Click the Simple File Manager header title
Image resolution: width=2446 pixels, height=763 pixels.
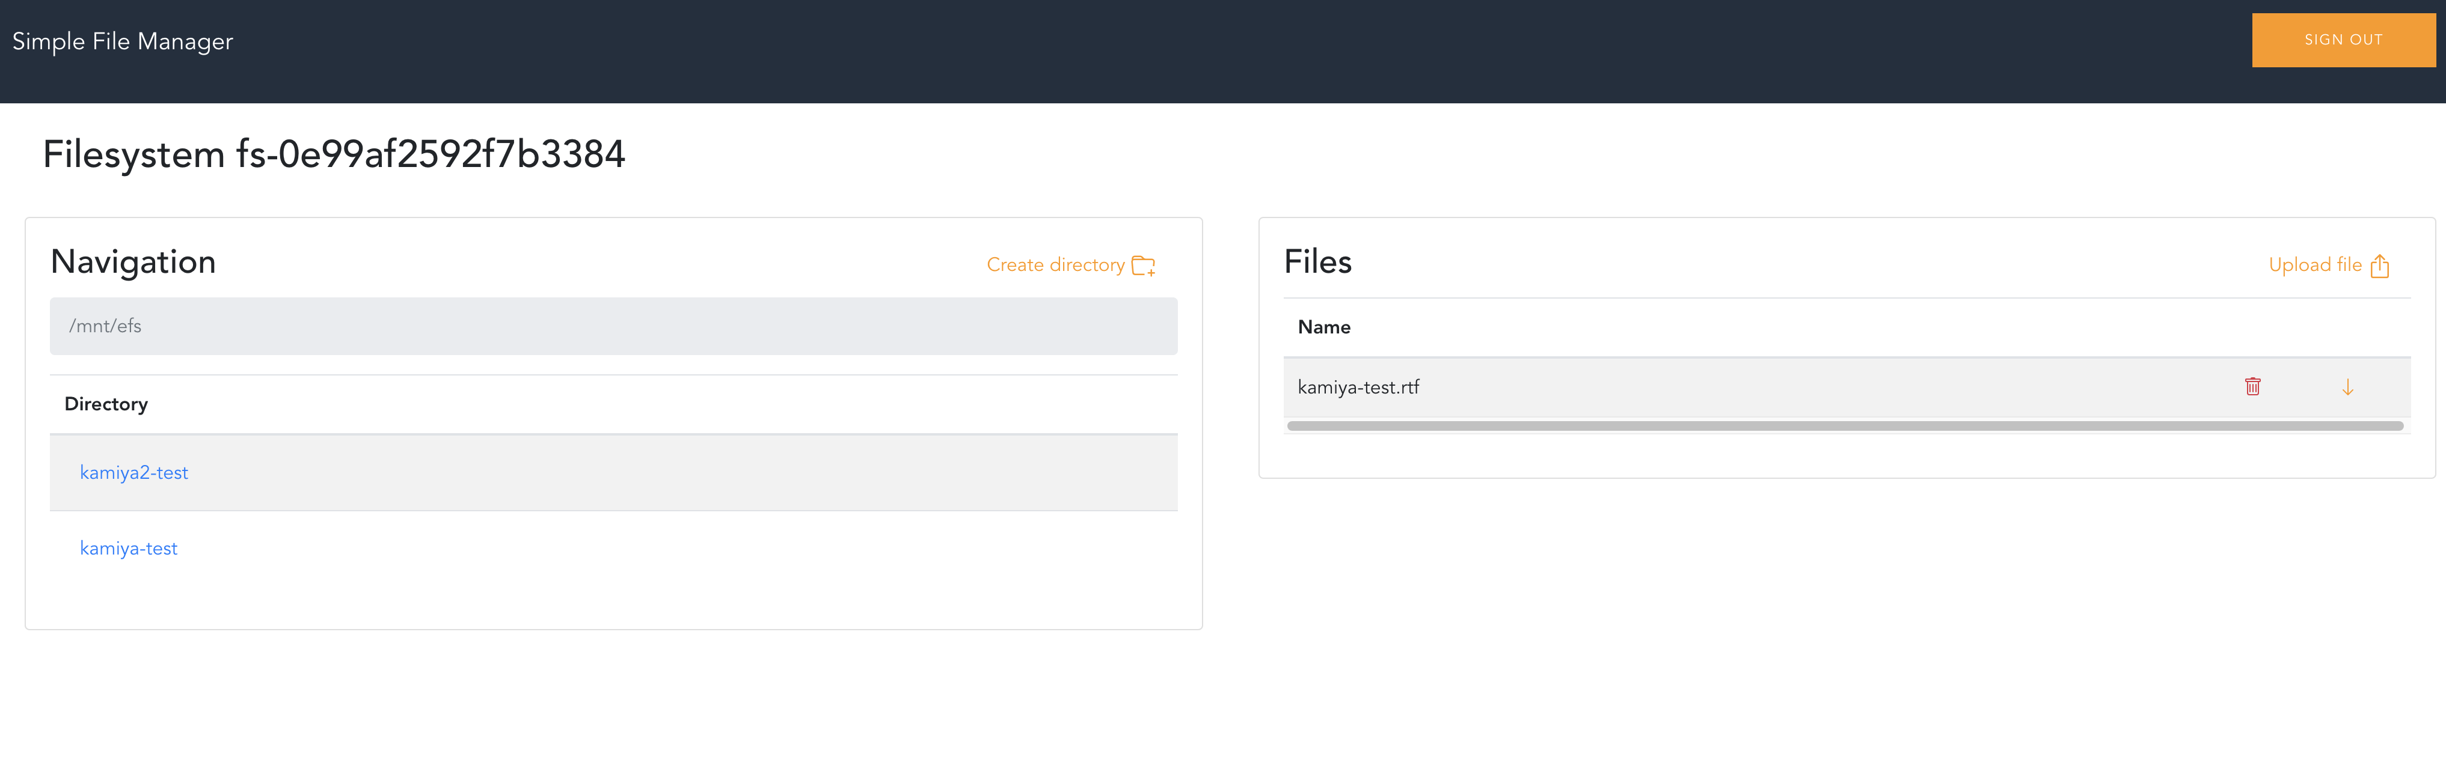[121, 41]
